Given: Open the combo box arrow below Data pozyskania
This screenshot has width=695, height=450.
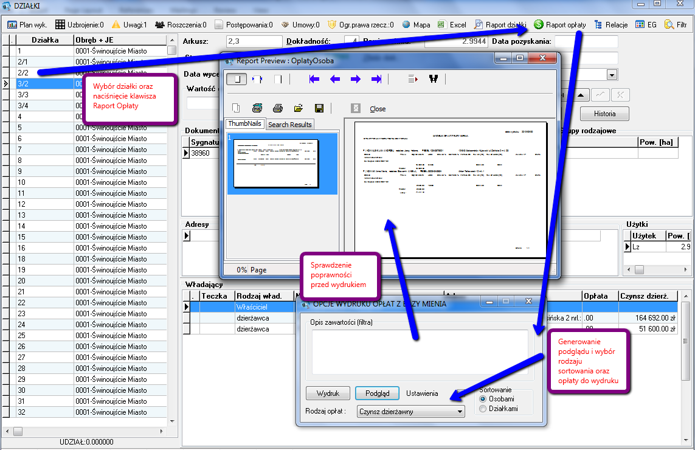Looking at the screenshot, I should (612, 75).
